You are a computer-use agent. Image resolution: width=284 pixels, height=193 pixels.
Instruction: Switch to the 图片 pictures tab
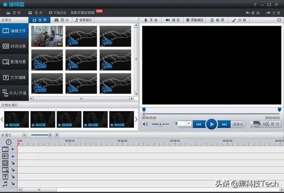62,20
